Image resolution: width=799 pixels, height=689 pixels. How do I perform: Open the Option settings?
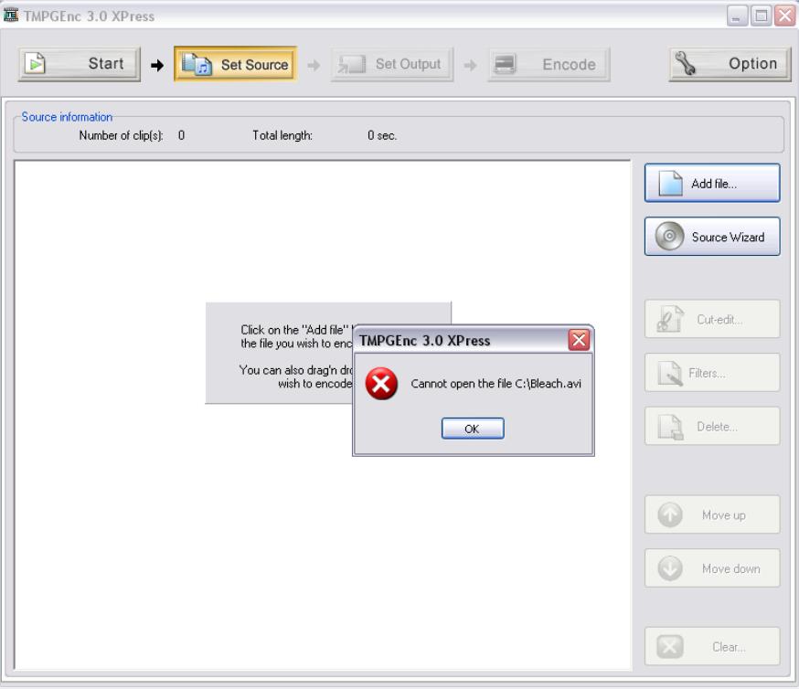[x=730, y=64]
